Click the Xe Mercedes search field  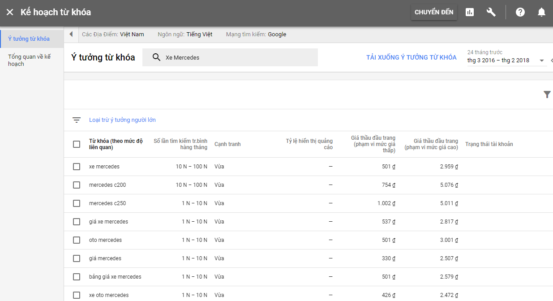click(x=237, y=57)
